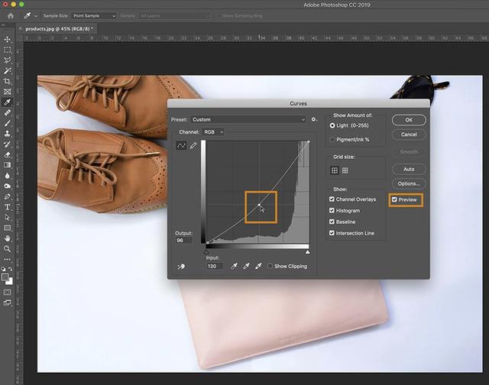The image size is (489, 385).
Task: Select the Polygonal Lasso tool
Action: pos(7,60)
